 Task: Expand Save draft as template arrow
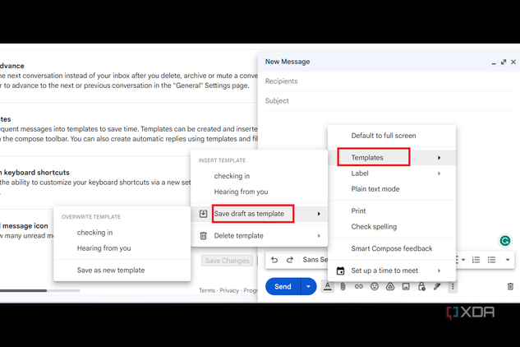[x=319, y=214]
